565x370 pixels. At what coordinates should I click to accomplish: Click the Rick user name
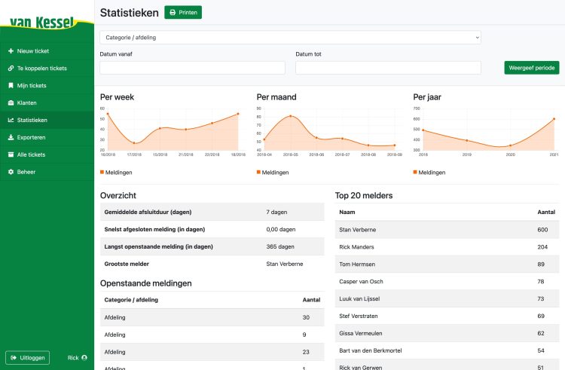(x=73, y=358)
